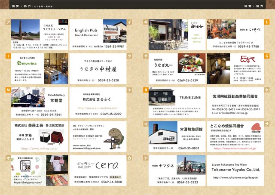
Task: Click the green morrina leaf logo
Action: pyautogui.click(x=19, y=63)
